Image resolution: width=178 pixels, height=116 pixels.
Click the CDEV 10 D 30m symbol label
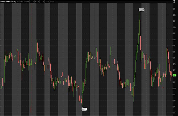click(x=8, y=2)
